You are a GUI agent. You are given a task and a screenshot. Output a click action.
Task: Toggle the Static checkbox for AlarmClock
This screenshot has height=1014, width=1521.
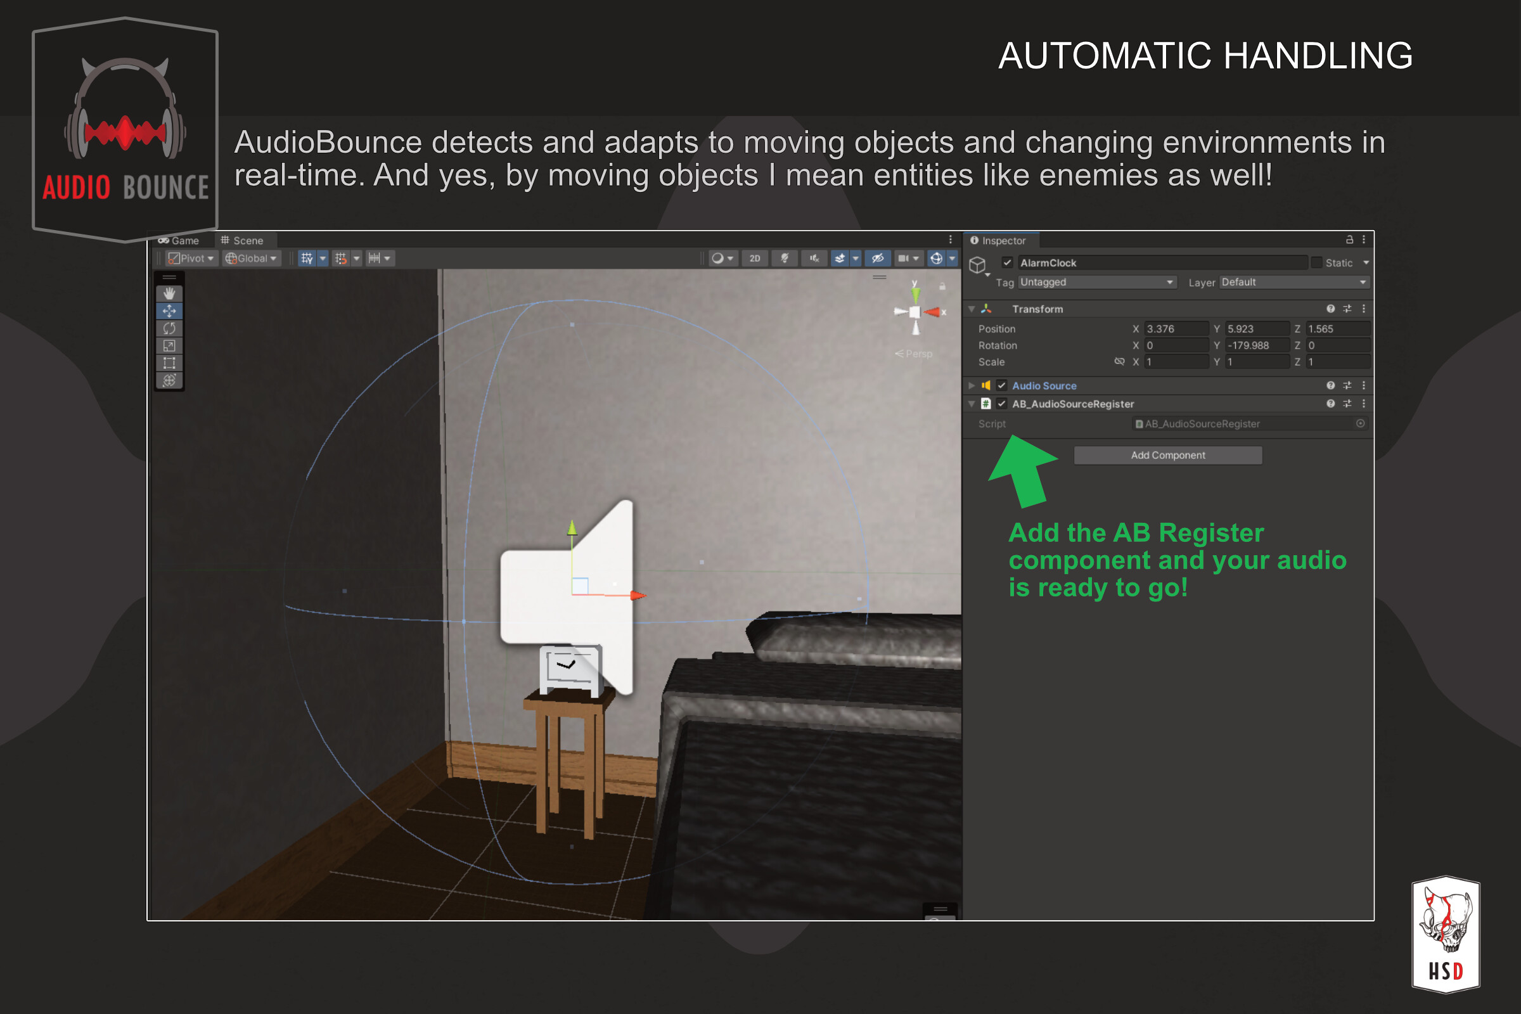1317,262
